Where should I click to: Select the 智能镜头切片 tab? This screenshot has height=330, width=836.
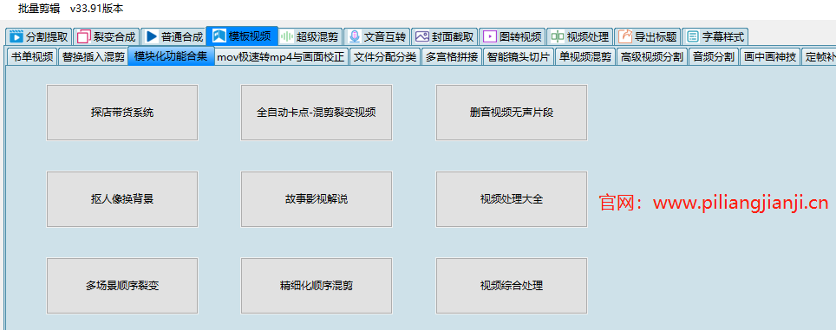click(x=519, y=56)
